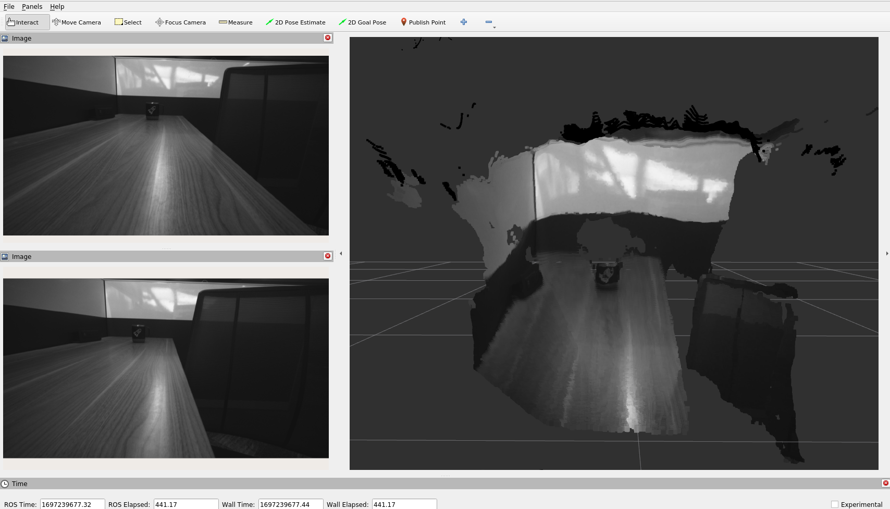Open the Help menu
This screenshot has height=509, width=890.
point(57,6)
